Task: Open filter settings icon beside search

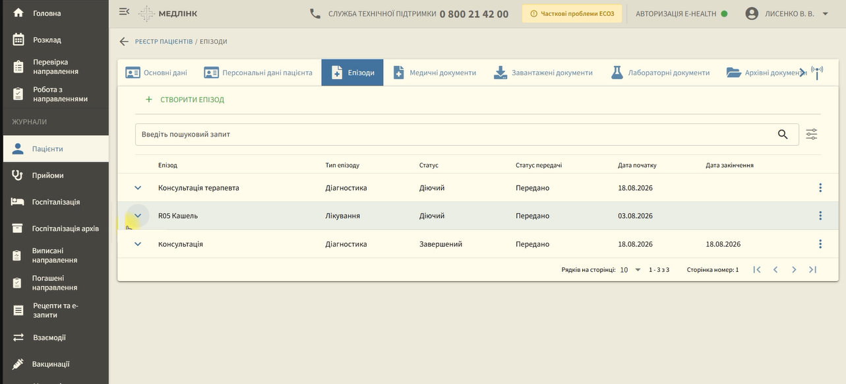Action: point(812,134)
